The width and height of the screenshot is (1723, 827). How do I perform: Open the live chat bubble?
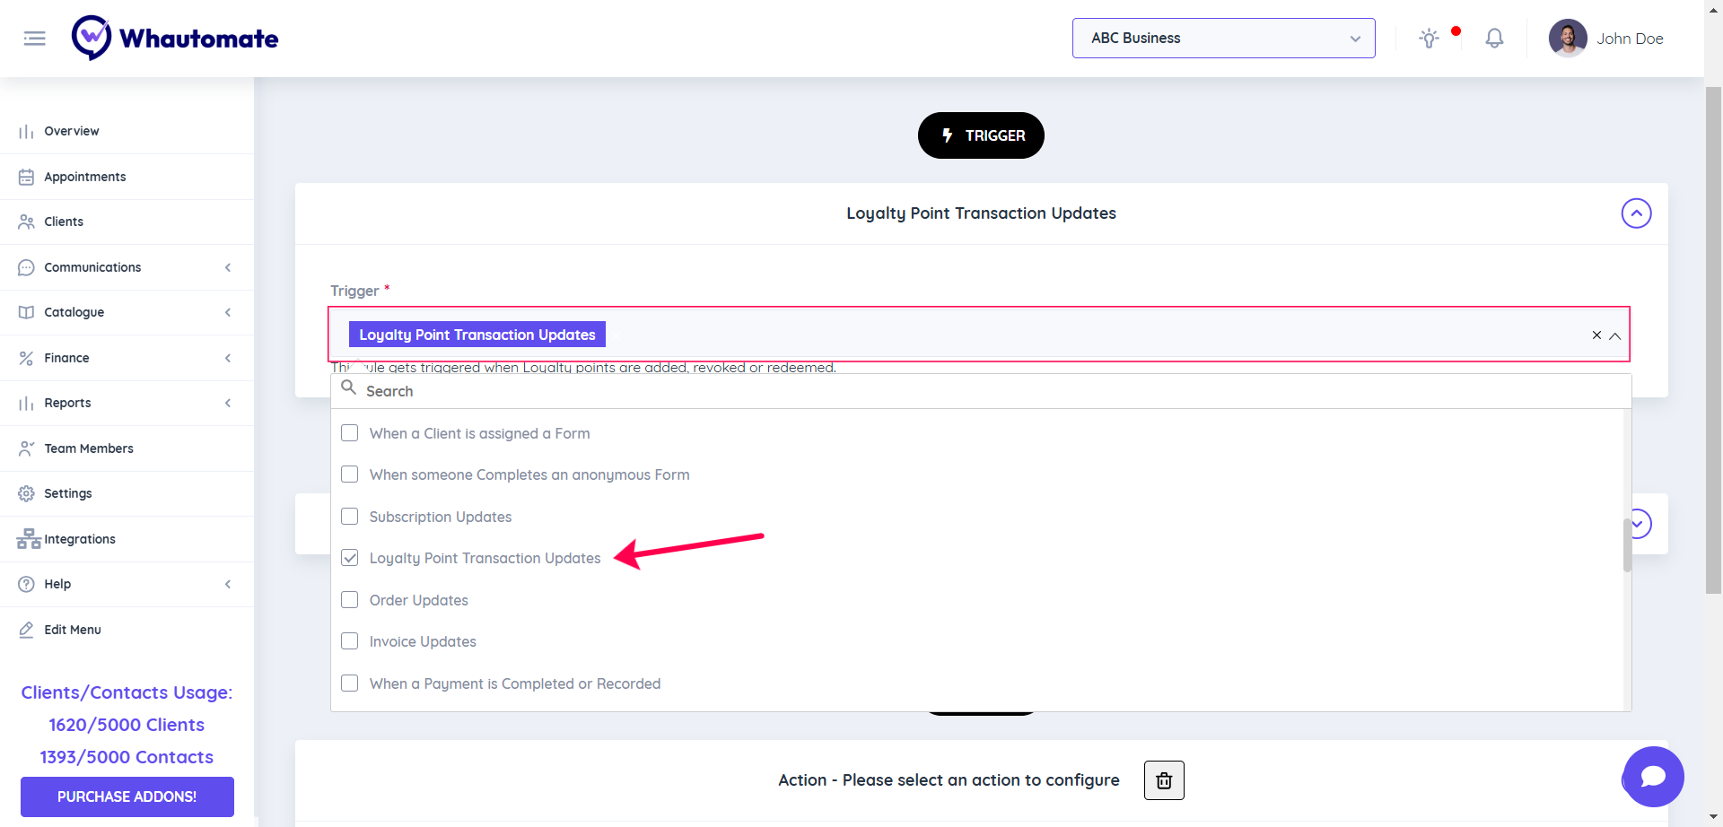coord(1653,777)
